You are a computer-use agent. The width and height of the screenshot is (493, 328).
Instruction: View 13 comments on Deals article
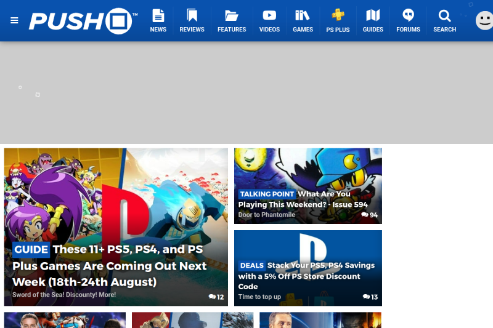click(x=370, y=297)
